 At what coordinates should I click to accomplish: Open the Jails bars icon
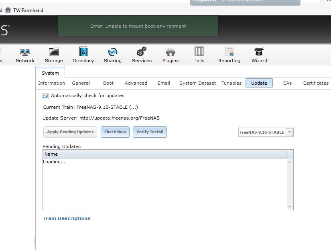(199, 51)
